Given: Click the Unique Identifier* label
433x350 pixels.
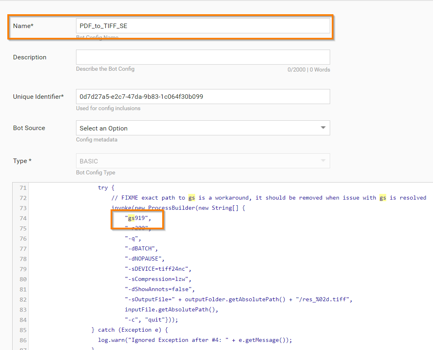Looking at the screenshot, I should pyautogui.click(x=38, y=97).
